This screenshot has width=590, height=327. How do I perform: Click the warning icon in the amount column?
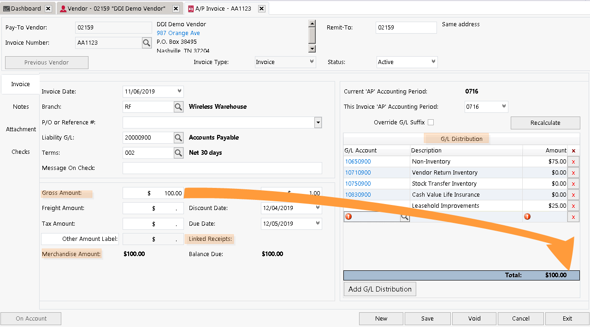pos(528,216)
